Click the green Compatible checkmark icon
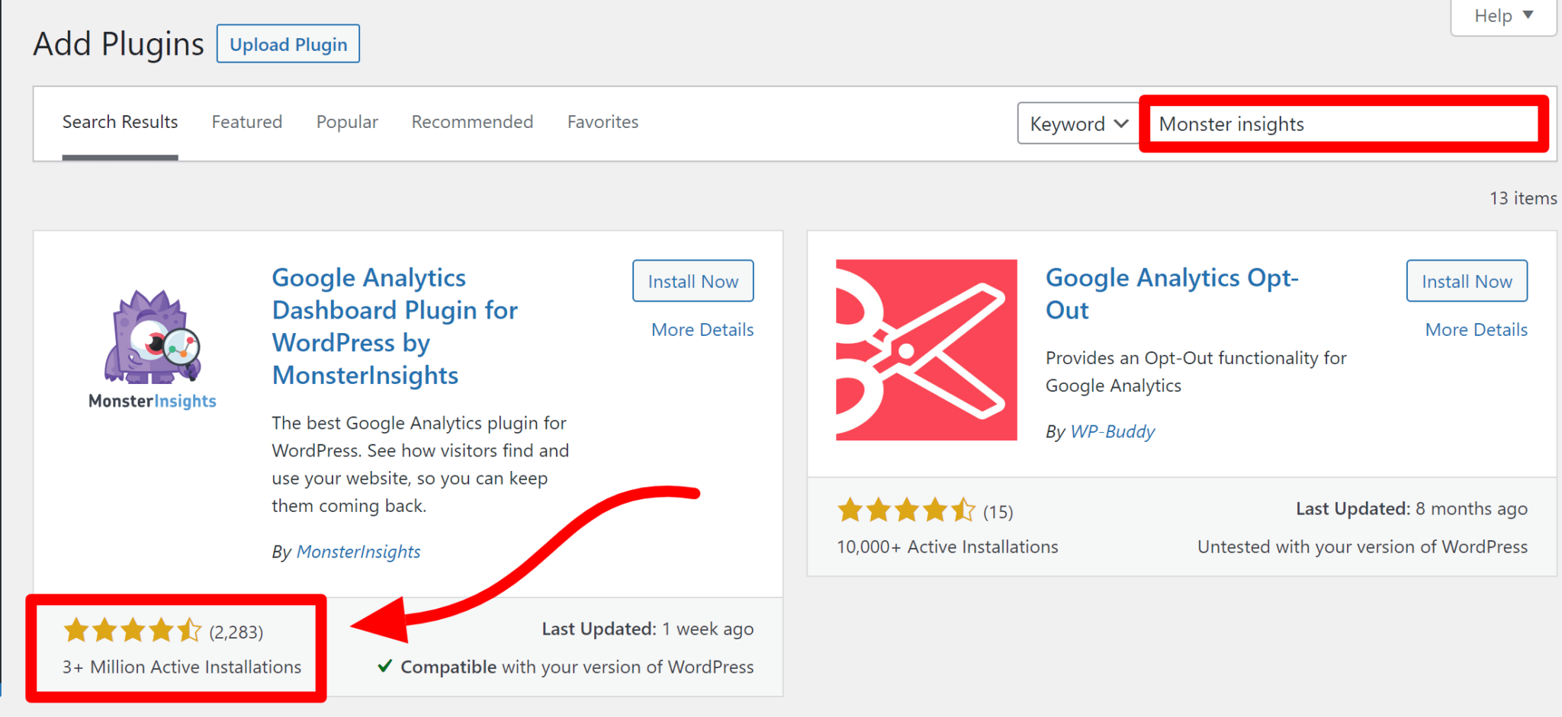1562x717 pixels. tap(385, 666)
